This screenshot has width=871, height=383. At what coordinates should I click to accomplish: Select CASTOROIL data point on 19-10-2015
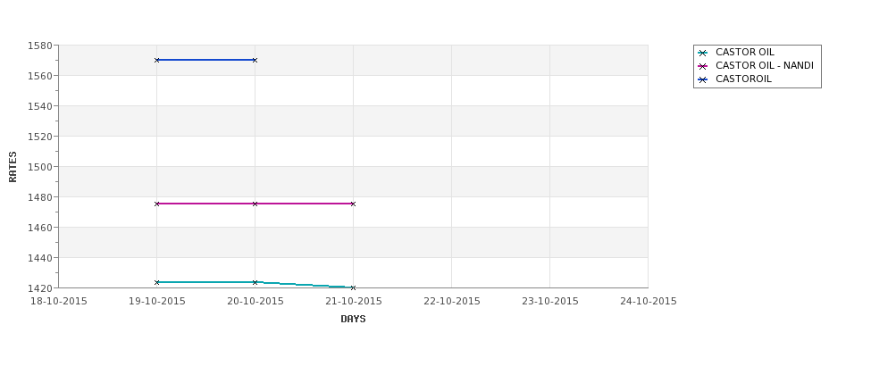pyautogui.click(x=156, y=60)
